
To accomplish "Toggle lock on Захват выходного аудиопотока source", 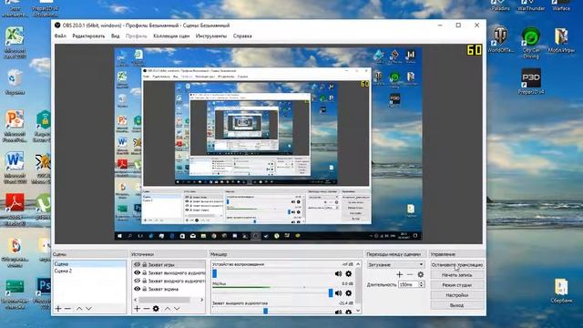I will [145, 272].
